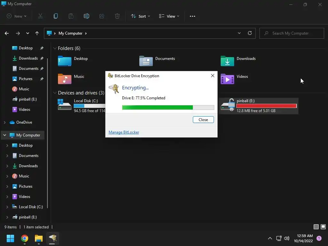Click the Cut scissors icon in toolbar
328x246 pixels.
(x=40, y=16)
